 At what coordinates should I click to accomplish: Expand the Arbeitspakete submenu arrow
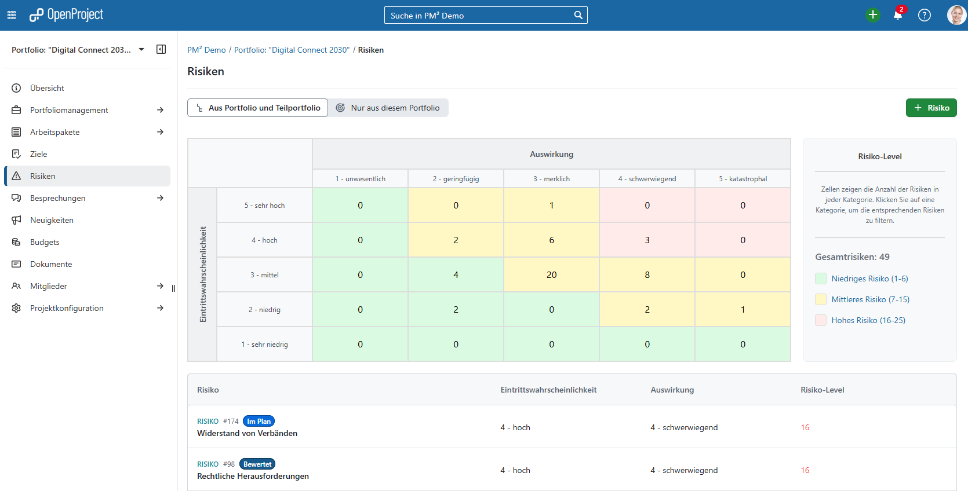tap(160, 132)
